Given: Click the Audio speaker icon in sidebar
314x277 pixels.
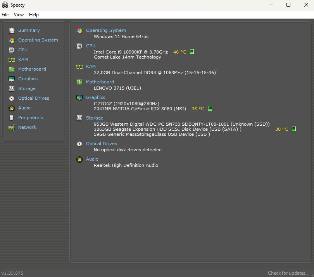Looking at the screenshot, I should (12, 108).
